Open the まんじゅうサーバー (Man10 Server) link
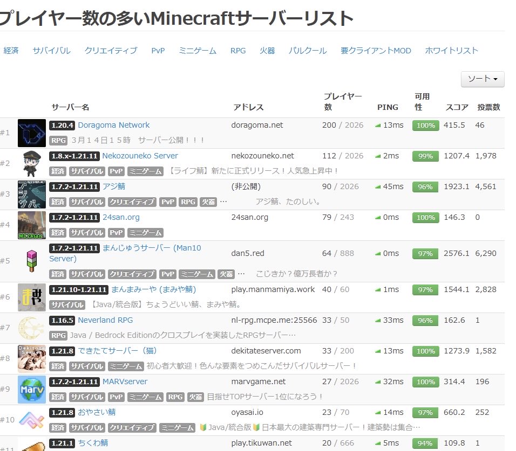This screenshot has width=516, height=451. 125,253
